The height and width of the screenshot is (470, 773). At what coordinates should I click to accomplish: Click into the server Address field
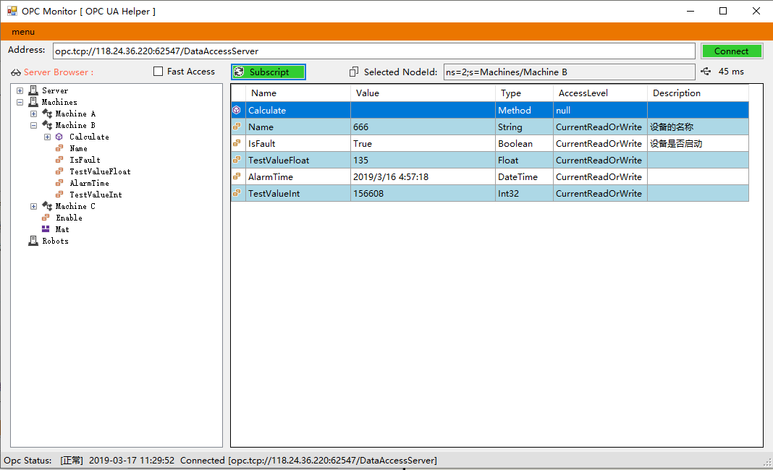pos(373,51)
